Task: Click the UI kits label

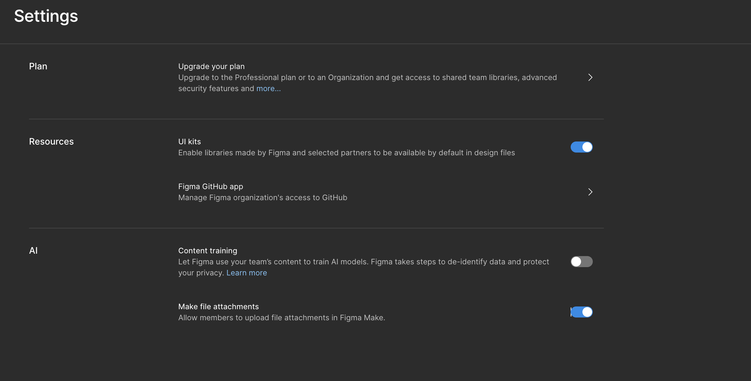Action: coord(189,141)
